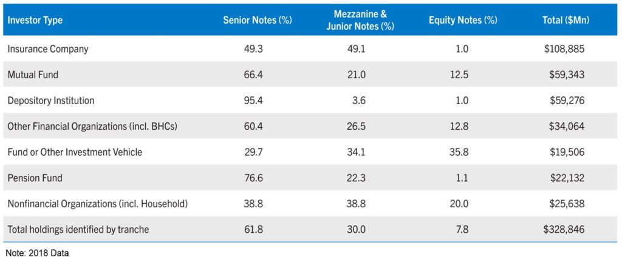Select the $328,846 grand total cell

(564, 230)
